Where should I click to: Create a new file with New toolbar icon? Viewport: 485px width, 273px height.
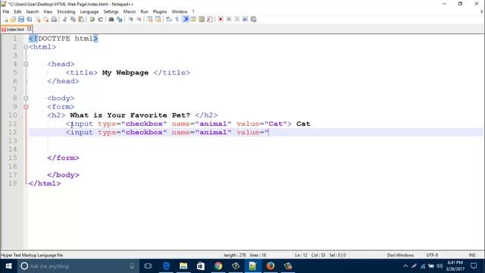point(5,20)
